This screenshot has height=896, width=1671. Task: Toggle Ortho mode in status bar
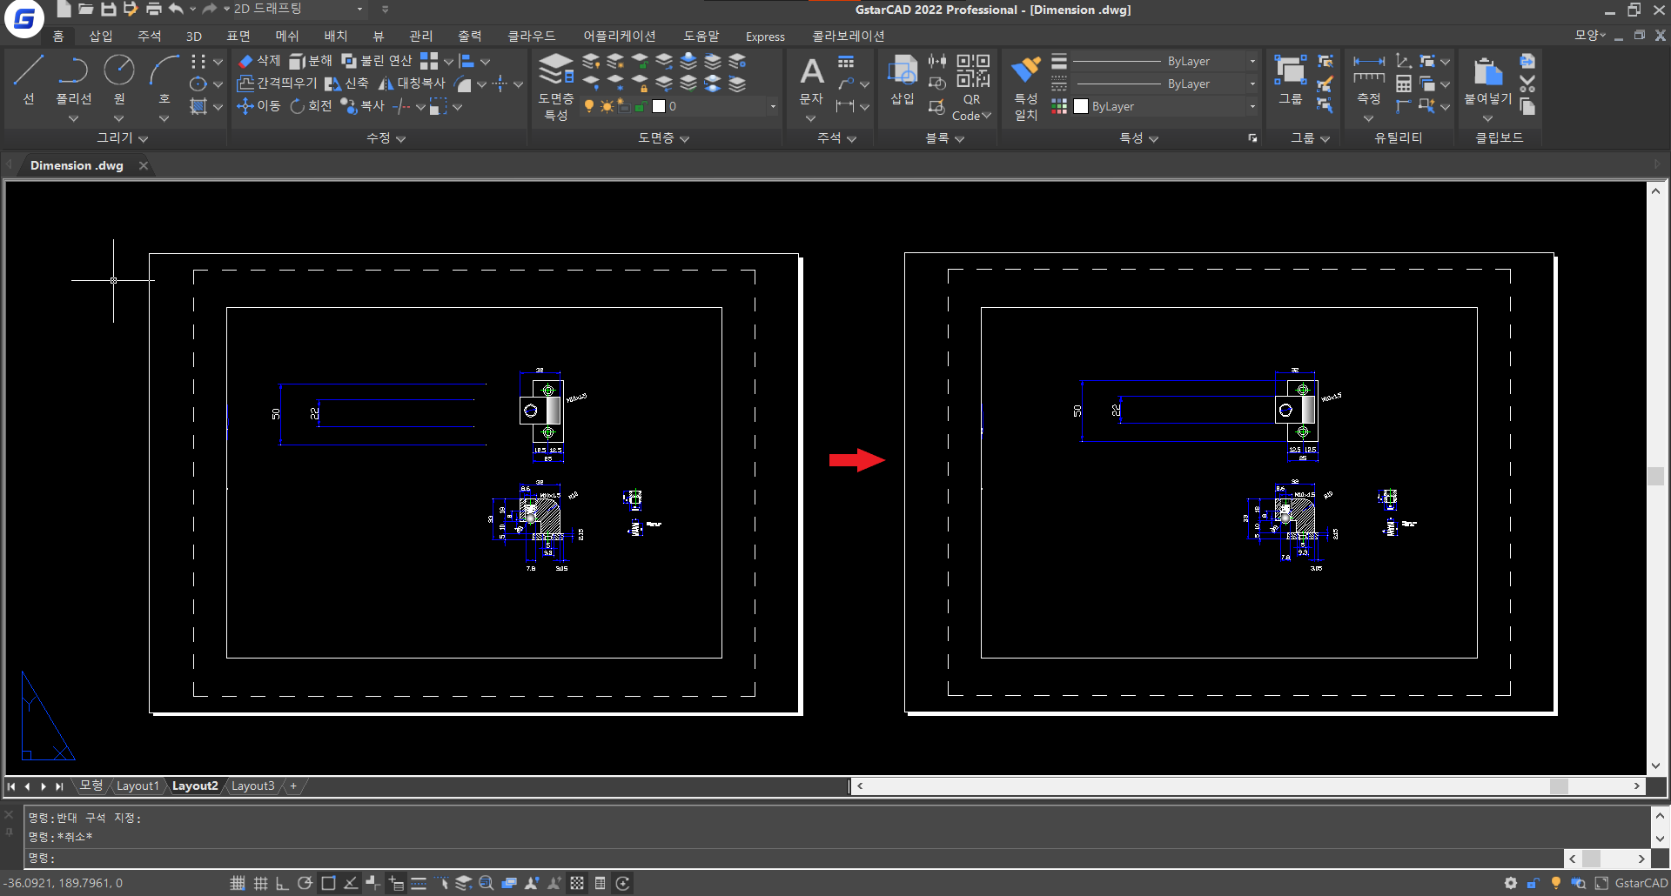pos(283,883)
